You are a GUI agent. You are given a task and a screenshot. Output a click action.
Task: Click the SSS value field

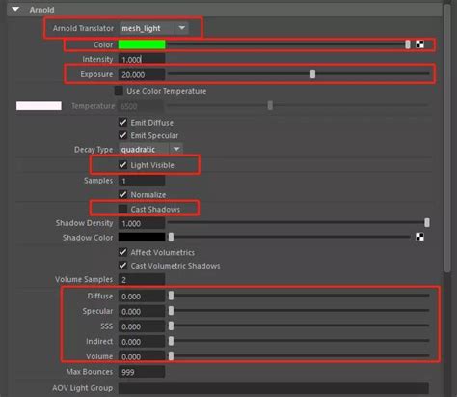point(142,326)
